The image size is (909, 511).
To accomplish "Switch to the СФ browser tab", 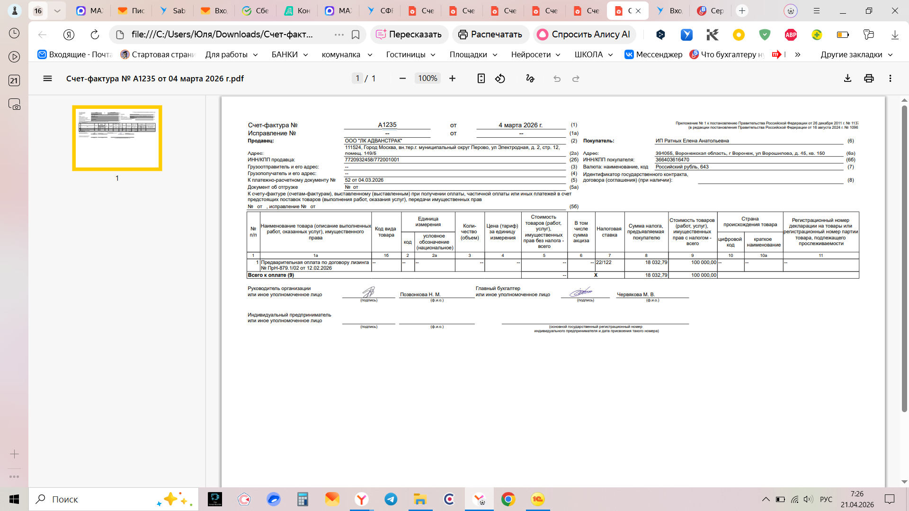I will [380, 10].
